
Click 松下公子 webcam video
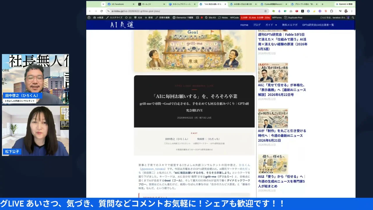(x=36, y=131)
